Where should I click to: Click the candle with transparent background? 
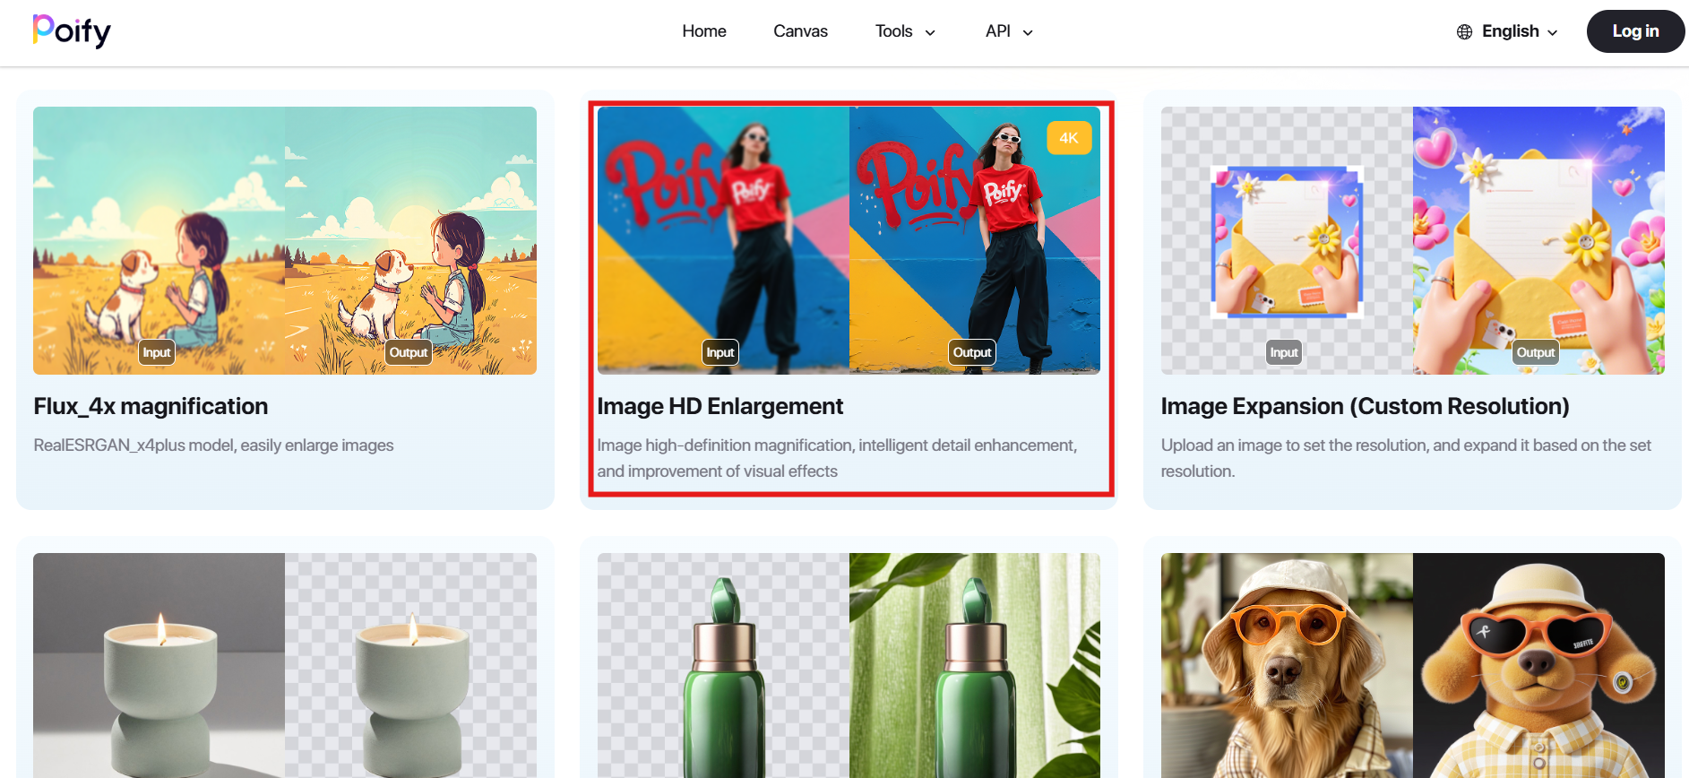pyautogui.click(x=410, y=665)
